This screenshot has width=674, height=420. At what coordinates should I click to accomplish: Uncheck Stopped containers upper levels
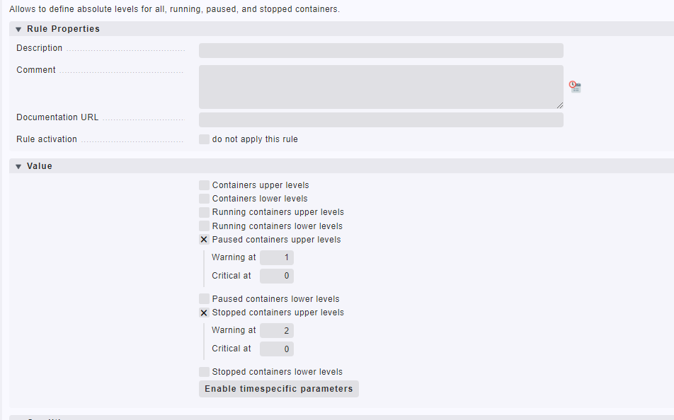205,313
